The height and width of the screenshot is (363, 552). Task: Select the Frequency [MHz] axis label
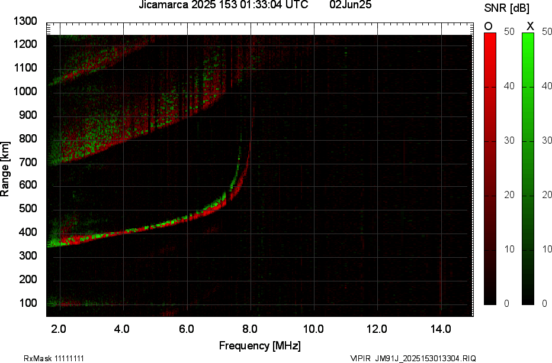click(259, 345)
